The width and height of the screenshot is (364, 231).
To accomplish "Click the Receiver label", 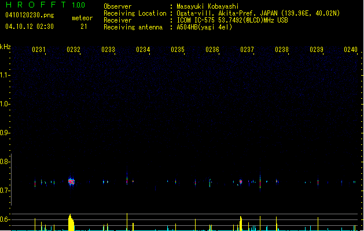I will 117,20.
